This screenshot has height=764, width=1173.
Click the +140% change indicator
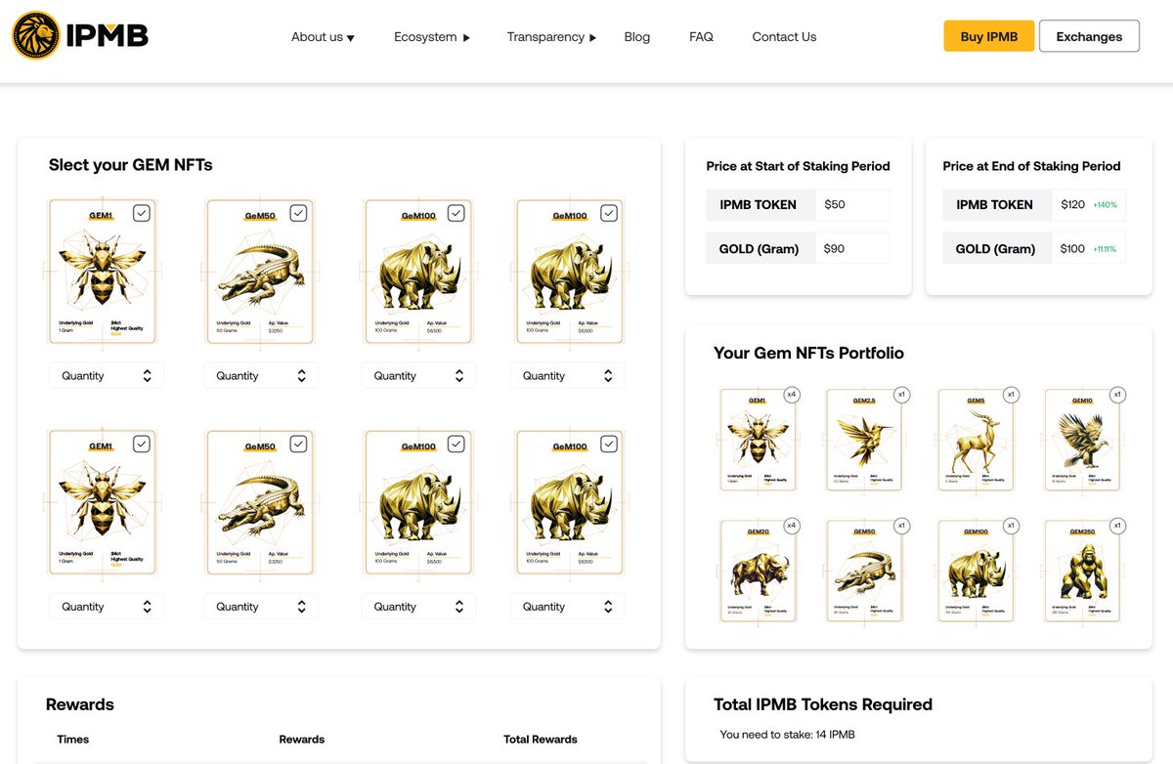1105,205
